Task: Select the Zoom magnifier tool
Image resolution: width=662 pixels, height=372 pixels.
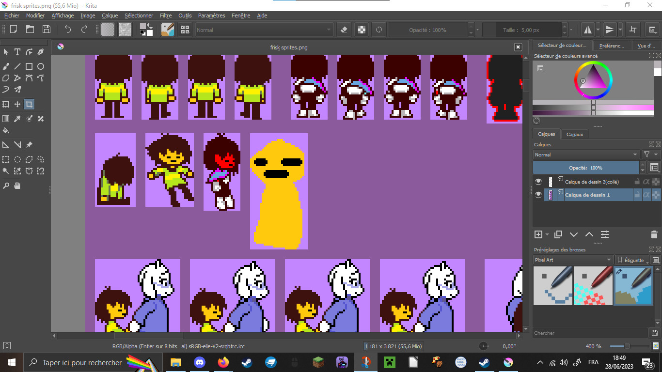Action: (x=6, y=186)
